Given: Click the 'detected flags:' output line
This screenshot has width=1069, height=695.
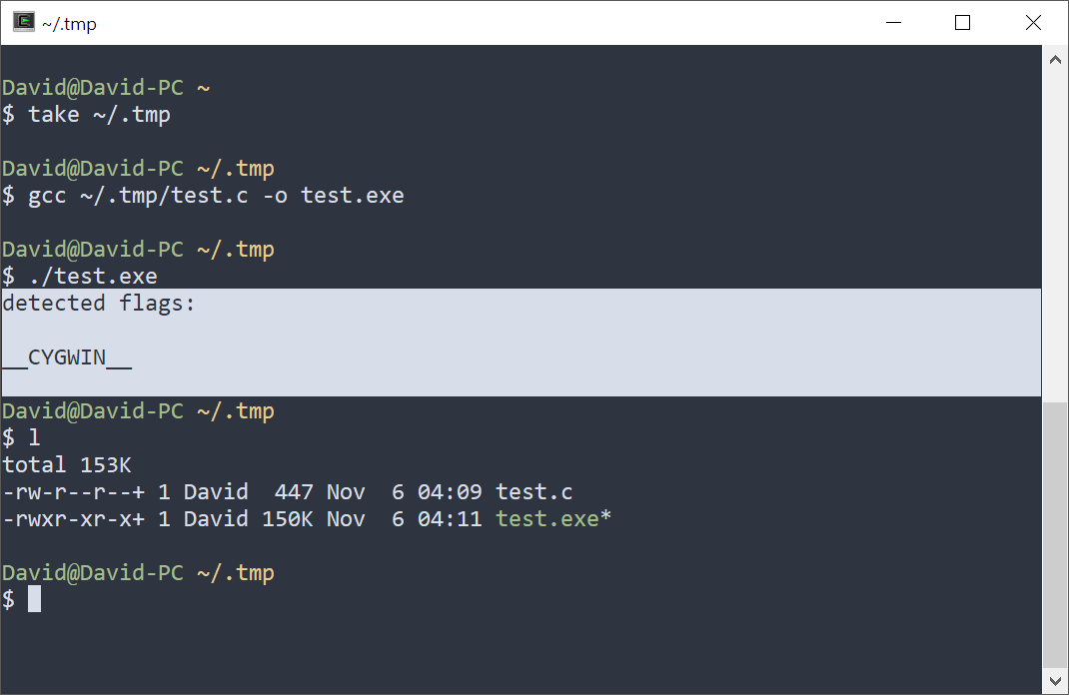Looking at the screenshot, I should tap(97, 303).
